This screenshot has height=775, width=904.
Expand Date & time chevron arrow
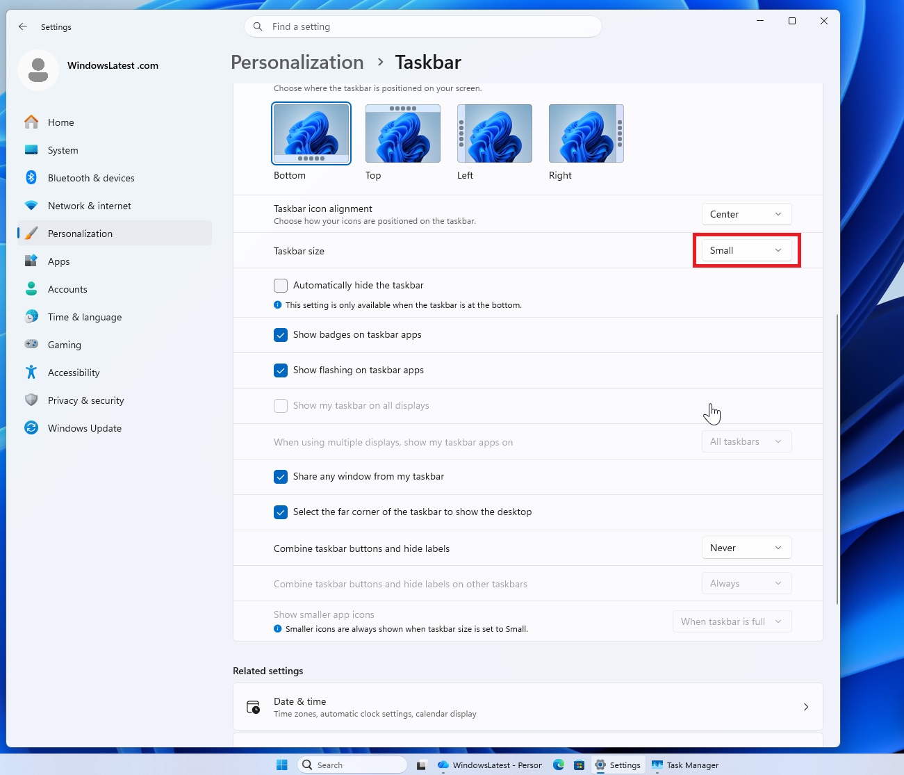pos(806,707)
